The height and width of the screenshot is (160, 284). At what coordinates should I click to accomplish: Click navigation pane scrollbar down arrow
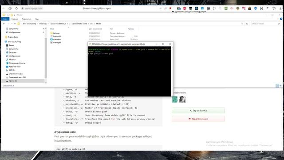pos(46,83)
